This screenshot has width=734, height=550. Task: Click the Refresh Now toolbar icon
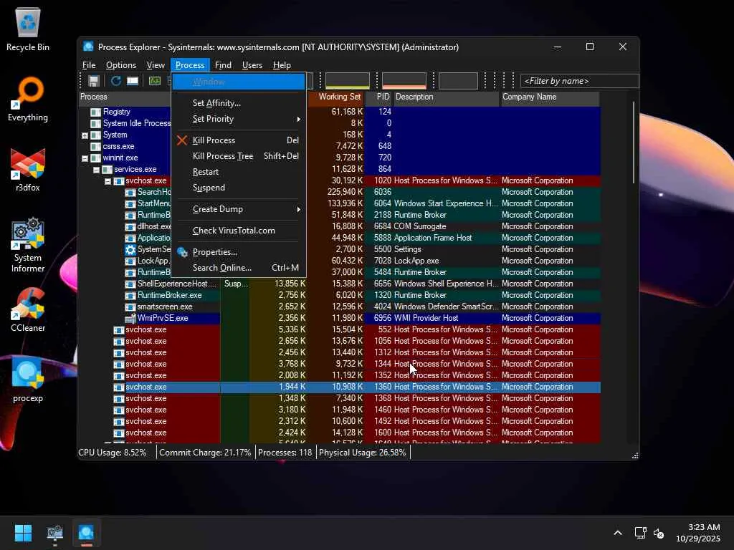[x=115, y=81]
